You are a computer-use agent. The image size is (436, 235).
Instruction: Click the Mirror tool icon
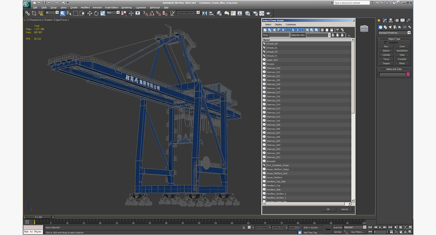click(205, 13)
